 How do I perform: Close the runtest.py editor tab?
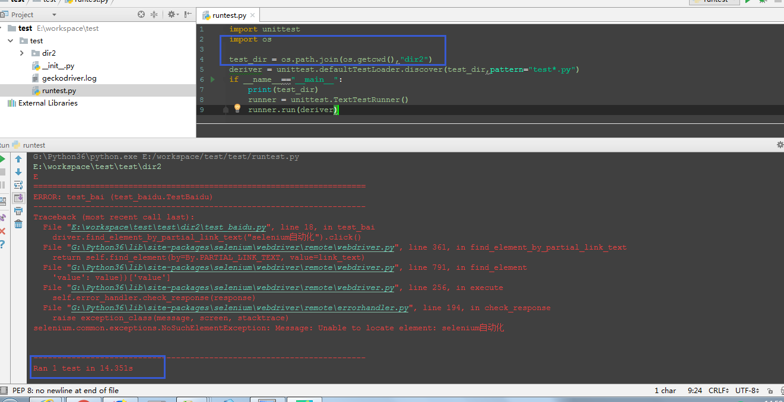253,16
